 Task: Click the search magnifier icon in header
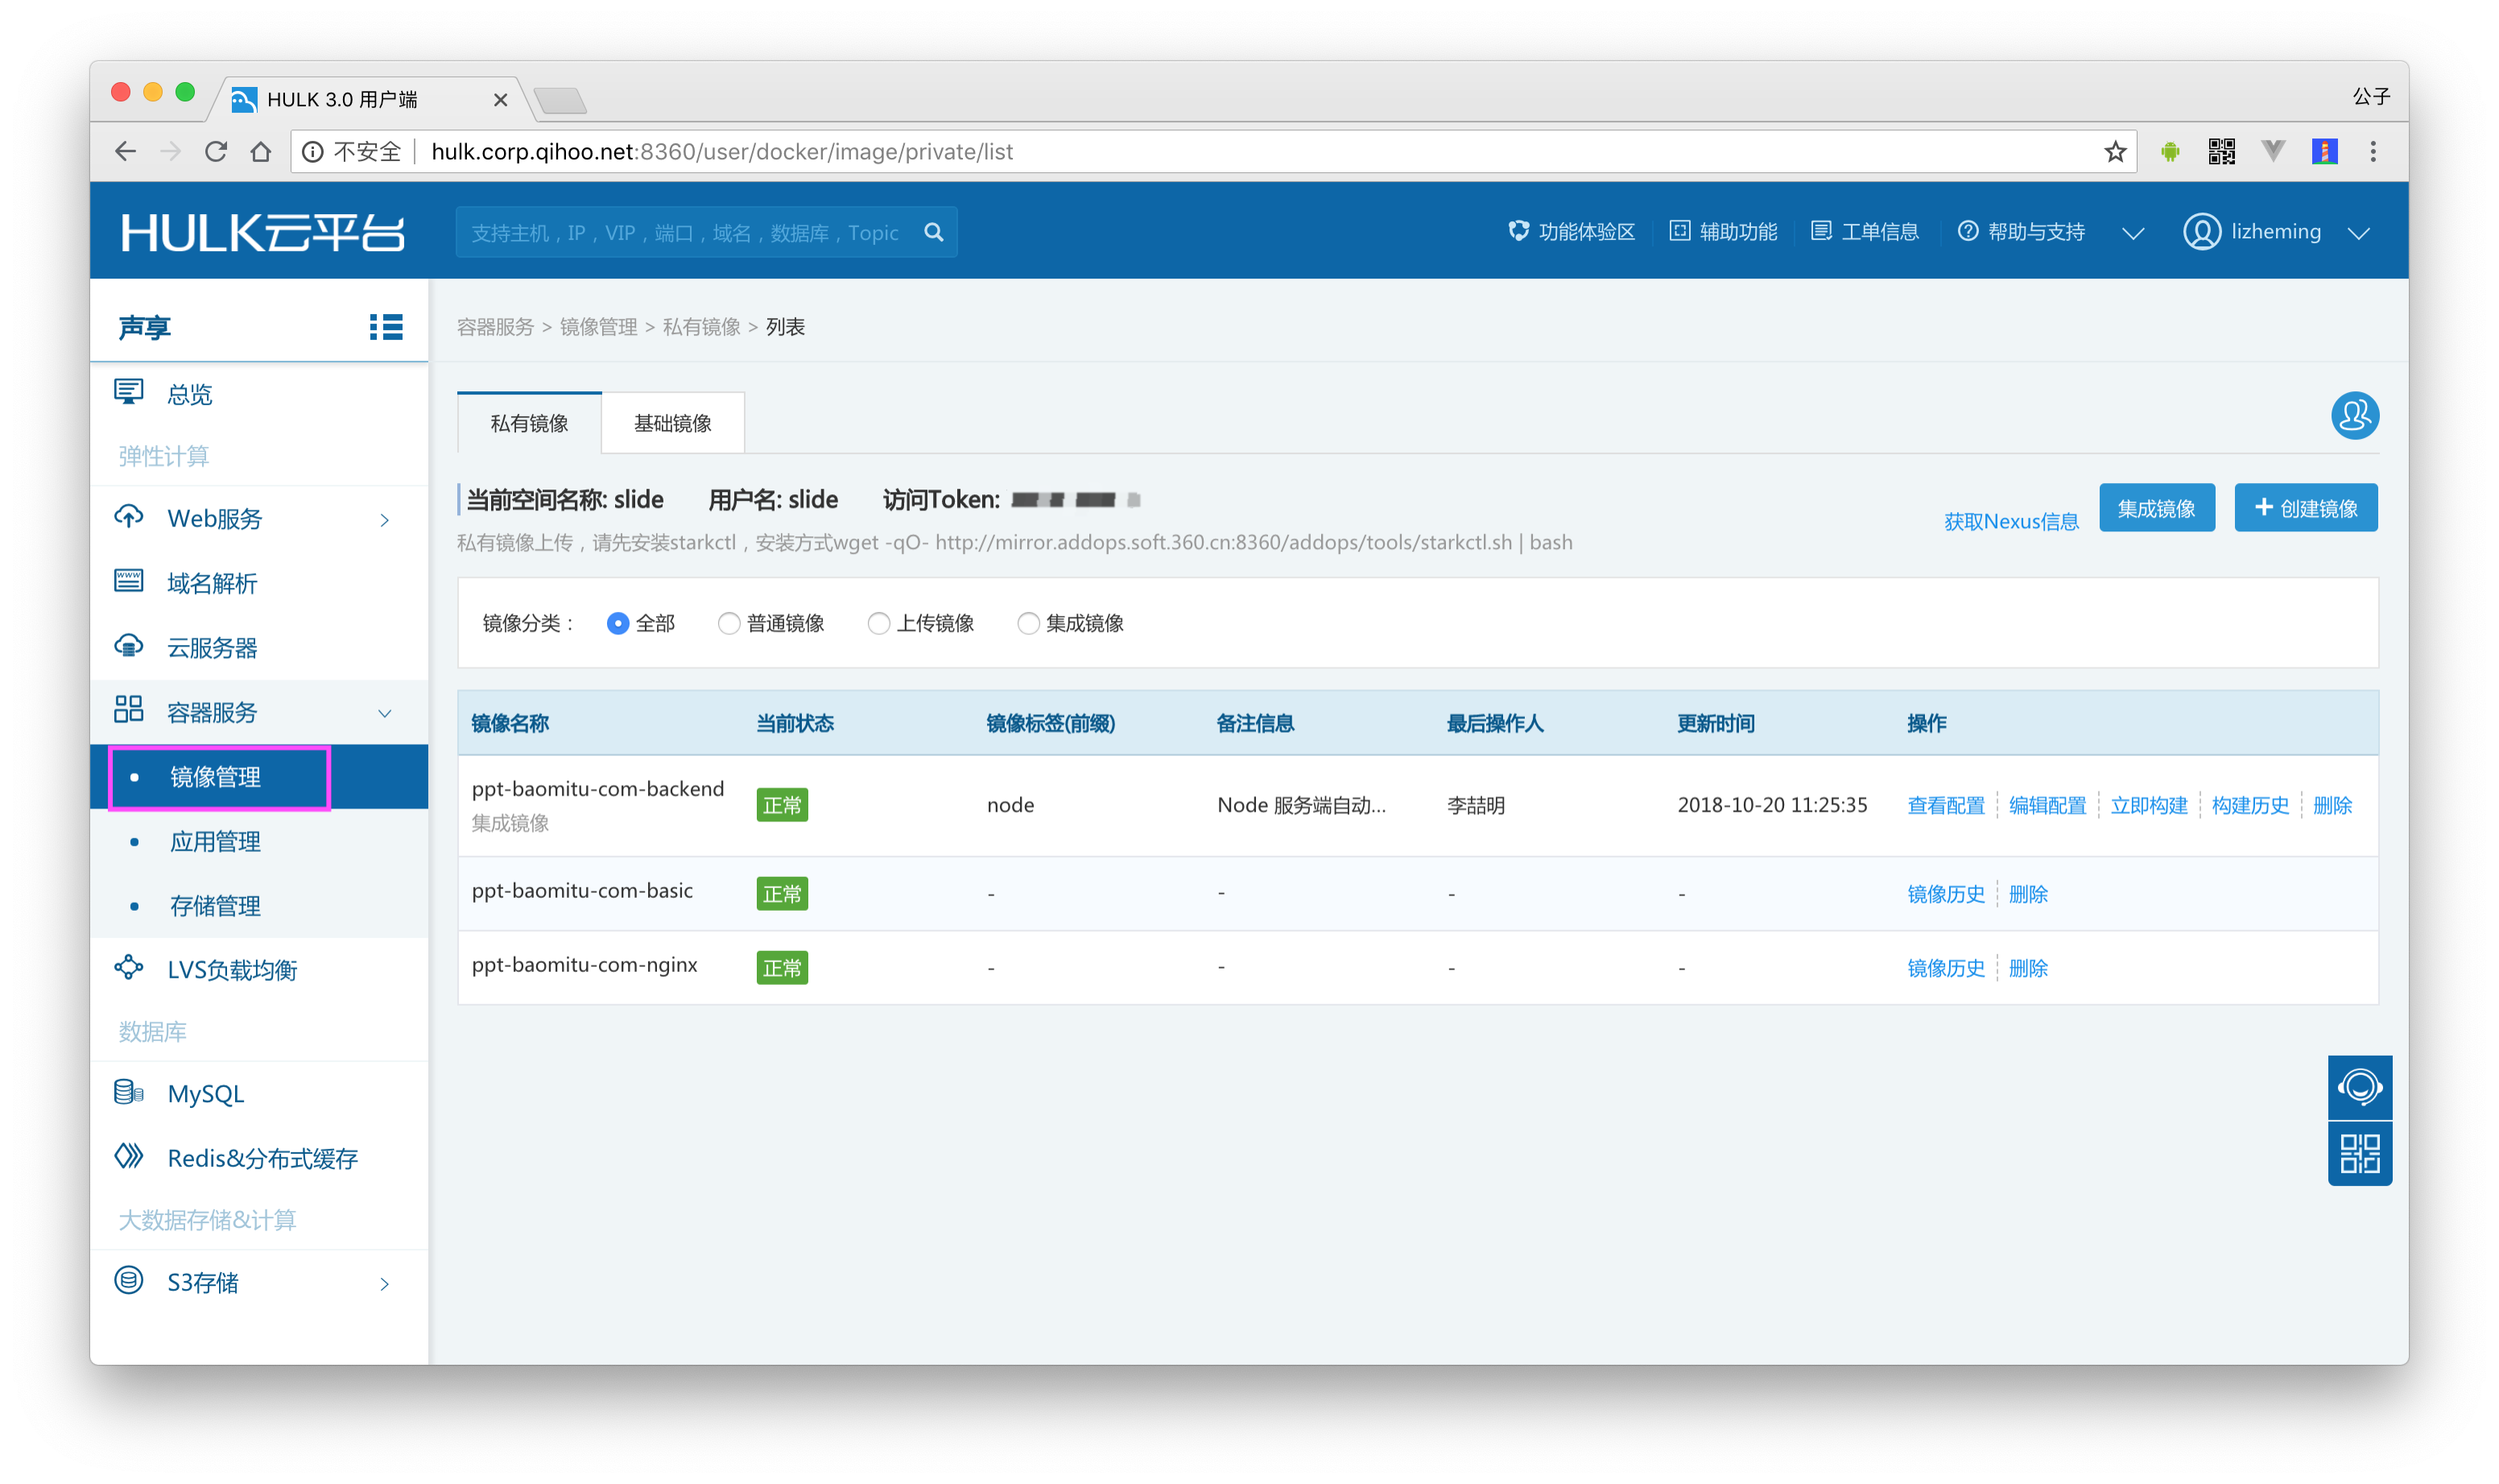point(934,232)
